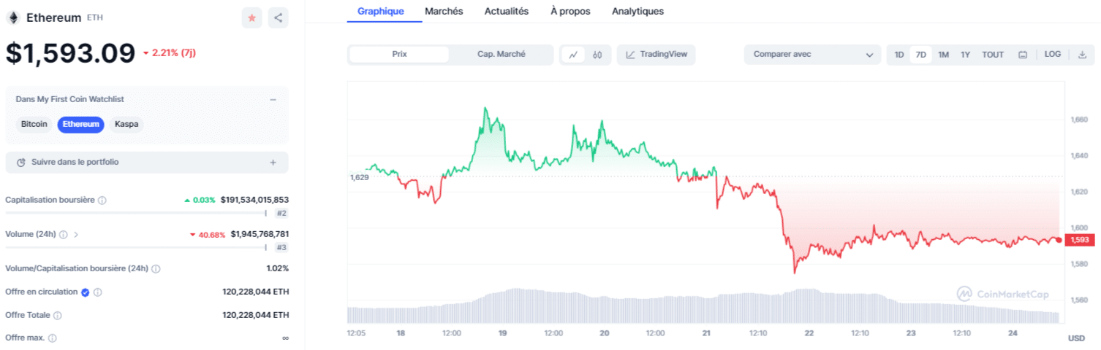
Task: Click the $1,593.09 price text
Action: pos(71,53)
